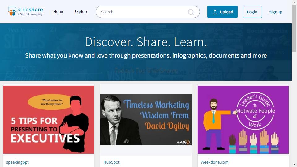
Task: Click the "Share what you know and love" tagline
Action: (x=146, y=55)
